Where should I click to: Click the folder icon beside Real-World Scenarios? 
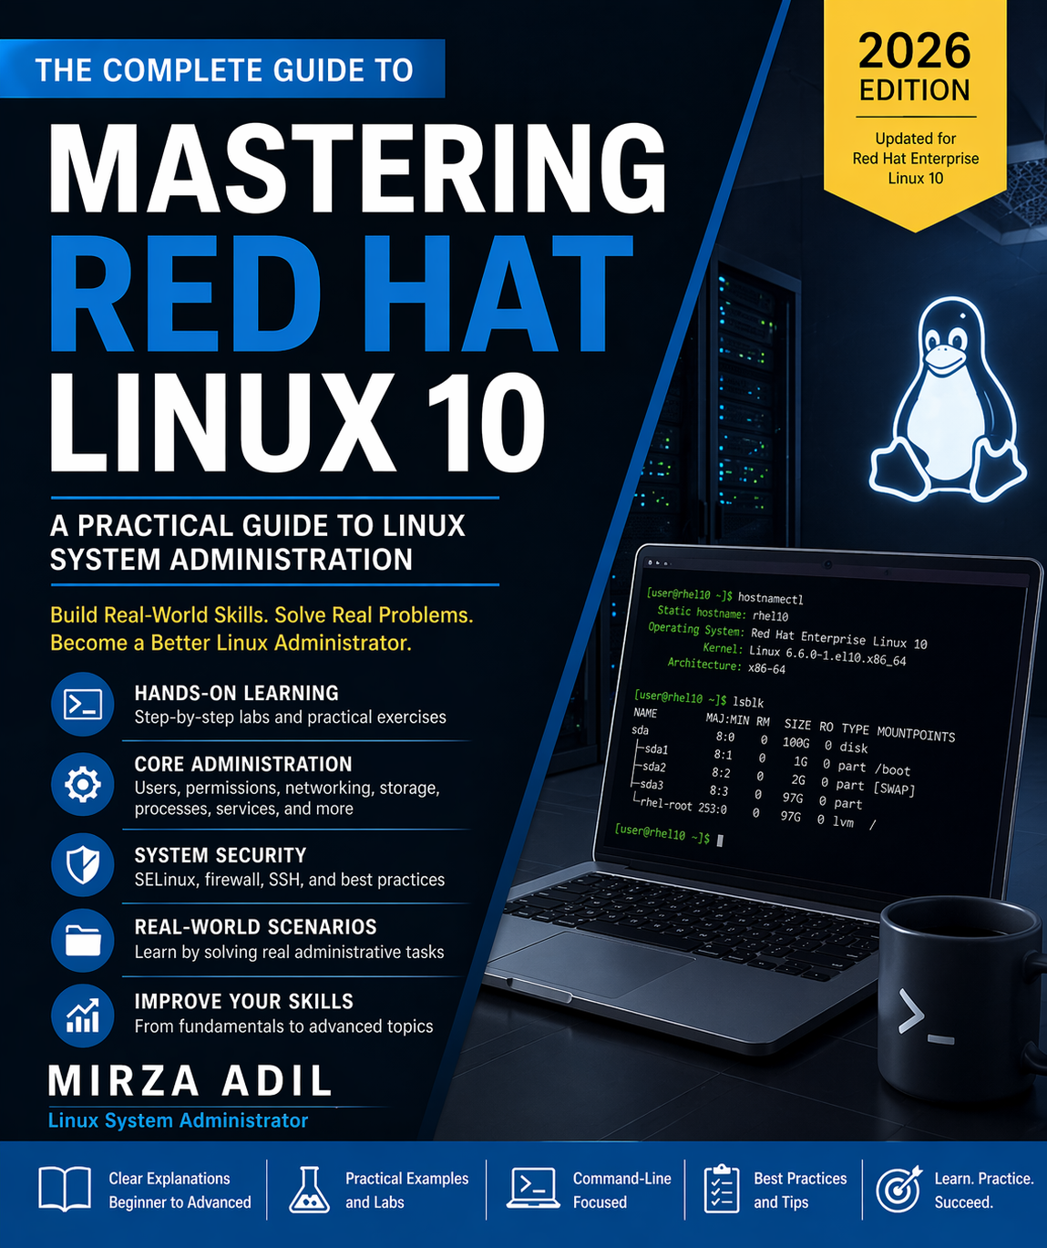coord(83,940)
